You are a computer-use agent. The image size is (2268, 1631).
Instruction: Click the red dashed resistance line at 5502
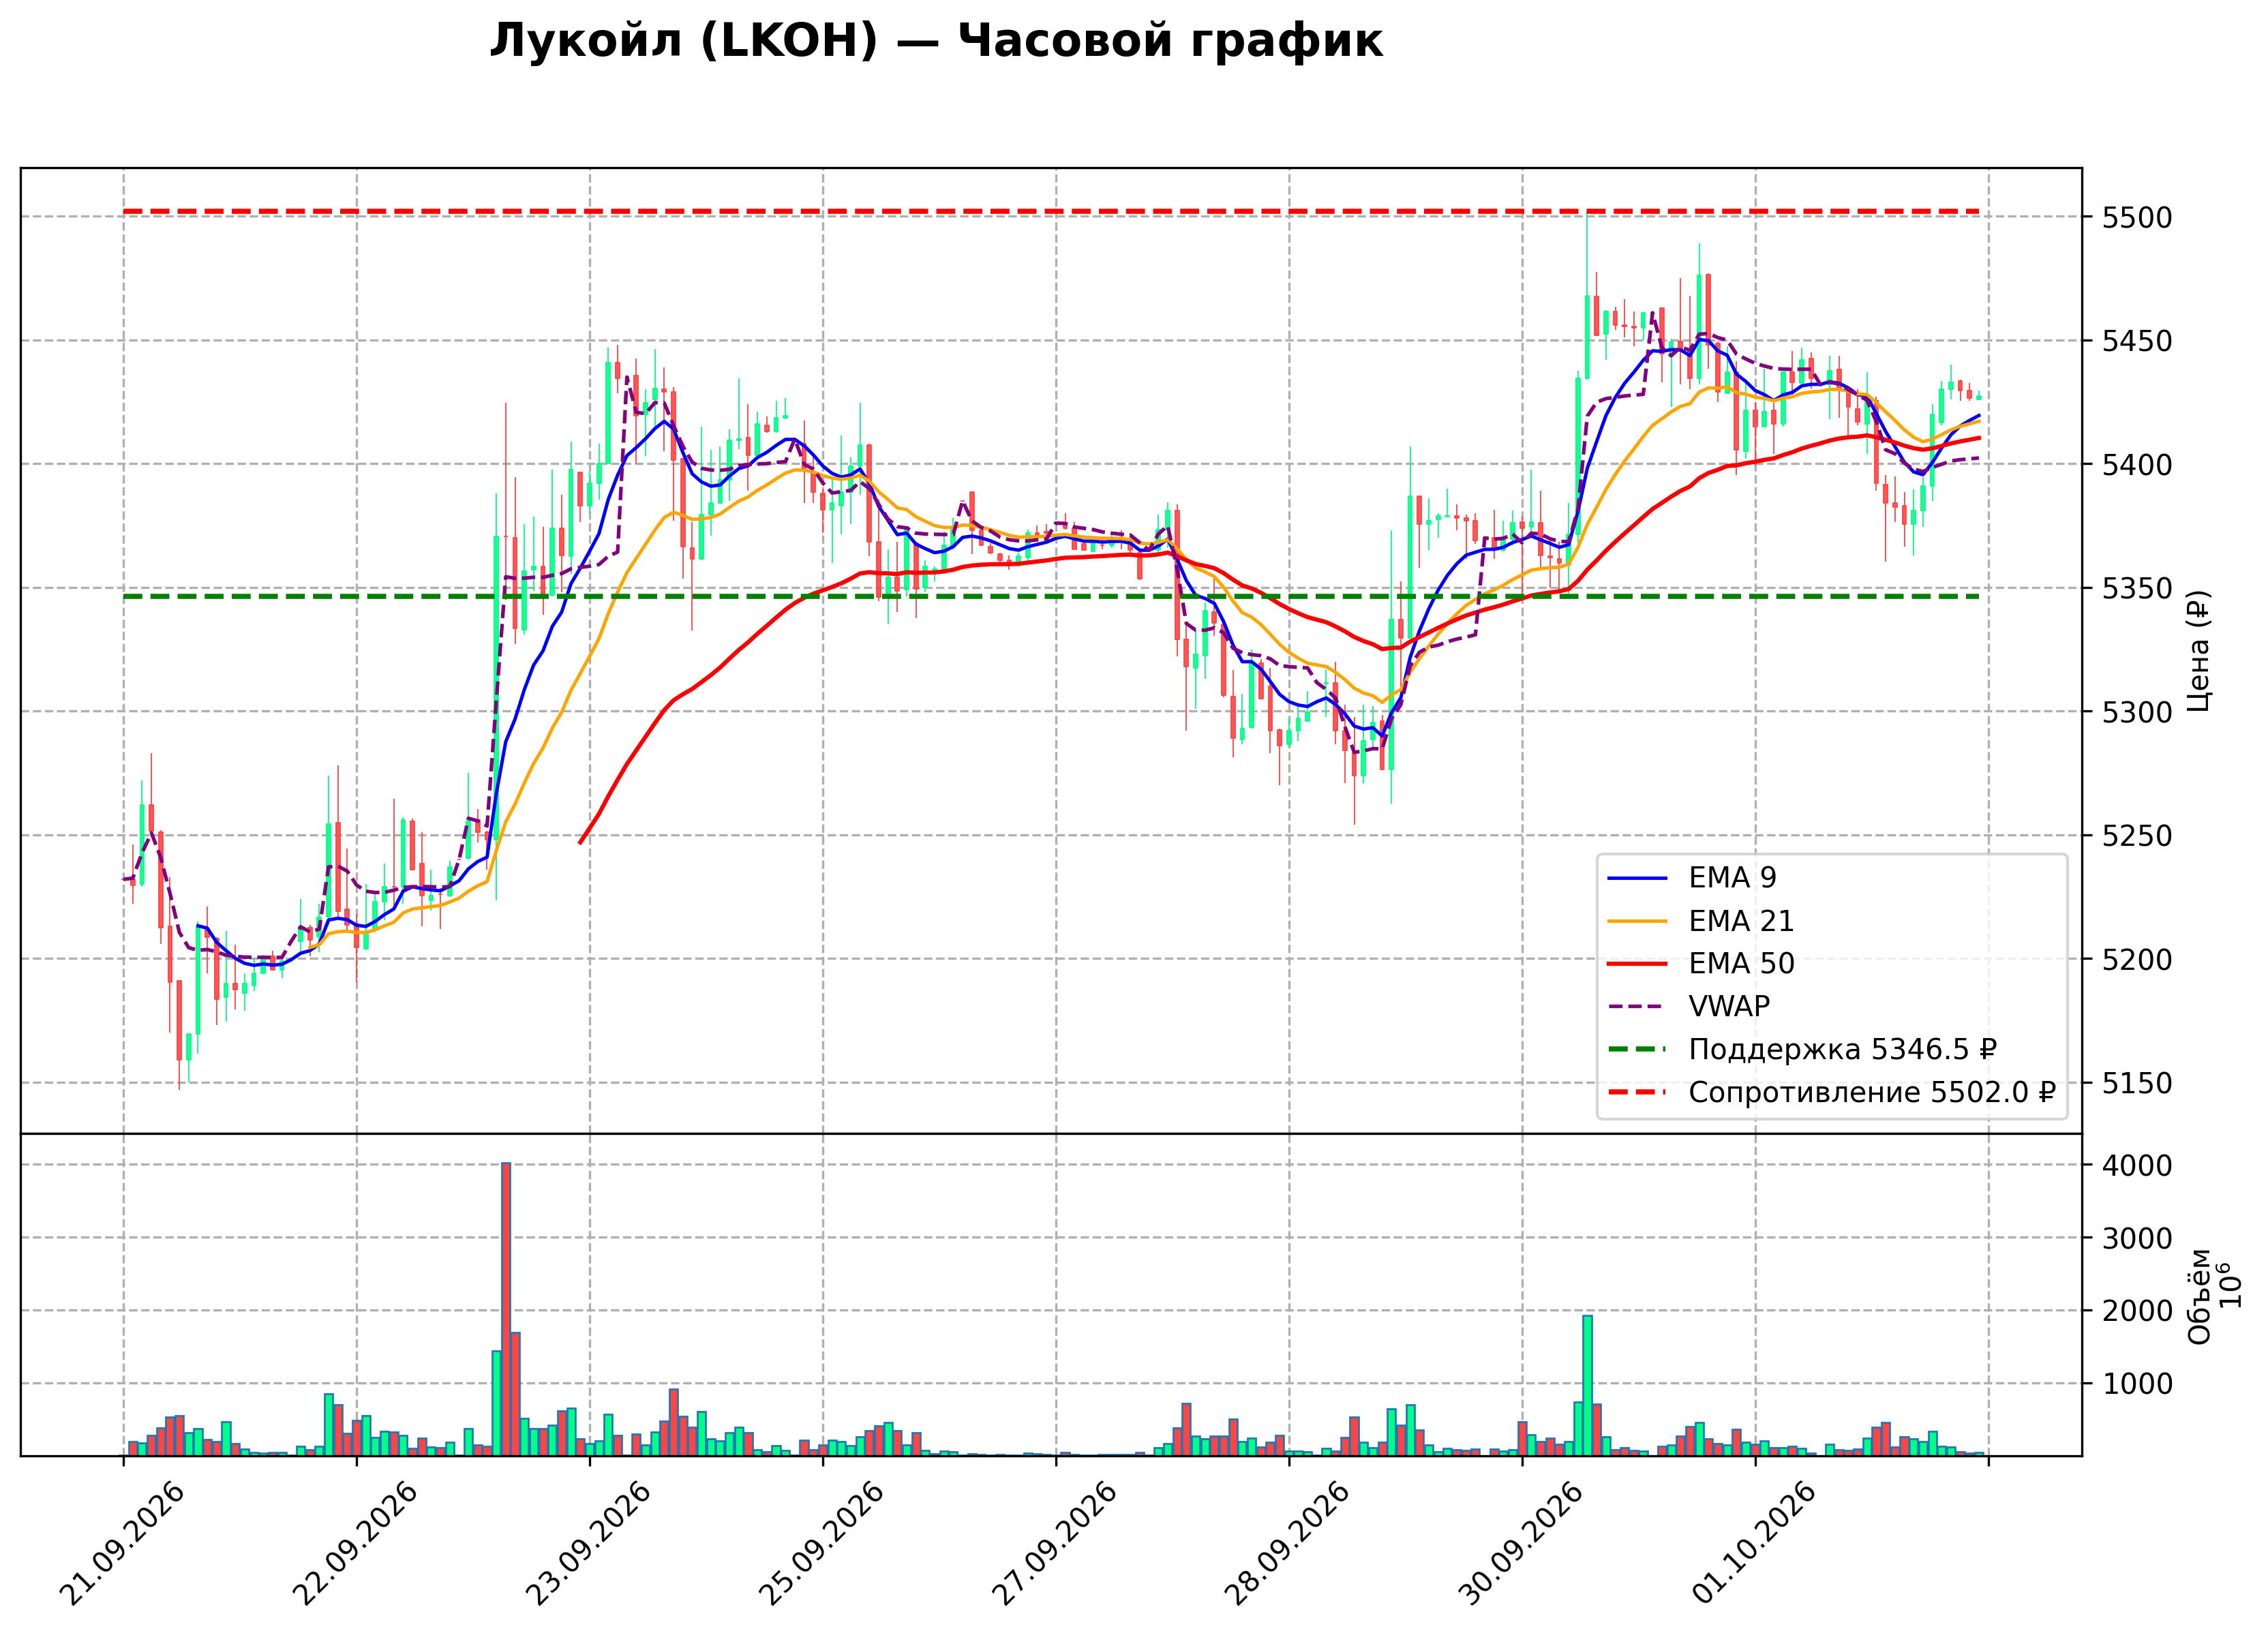click(1050, 211)
